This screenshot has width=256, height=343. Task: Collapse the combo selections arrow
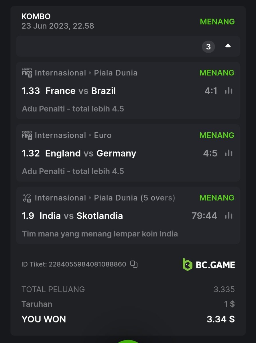[228, 46]
